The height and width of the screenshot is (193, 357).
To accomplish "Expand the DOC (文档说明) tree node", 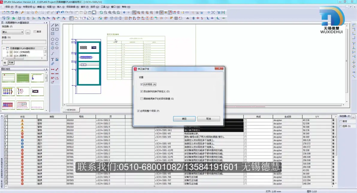I will 7,52.
